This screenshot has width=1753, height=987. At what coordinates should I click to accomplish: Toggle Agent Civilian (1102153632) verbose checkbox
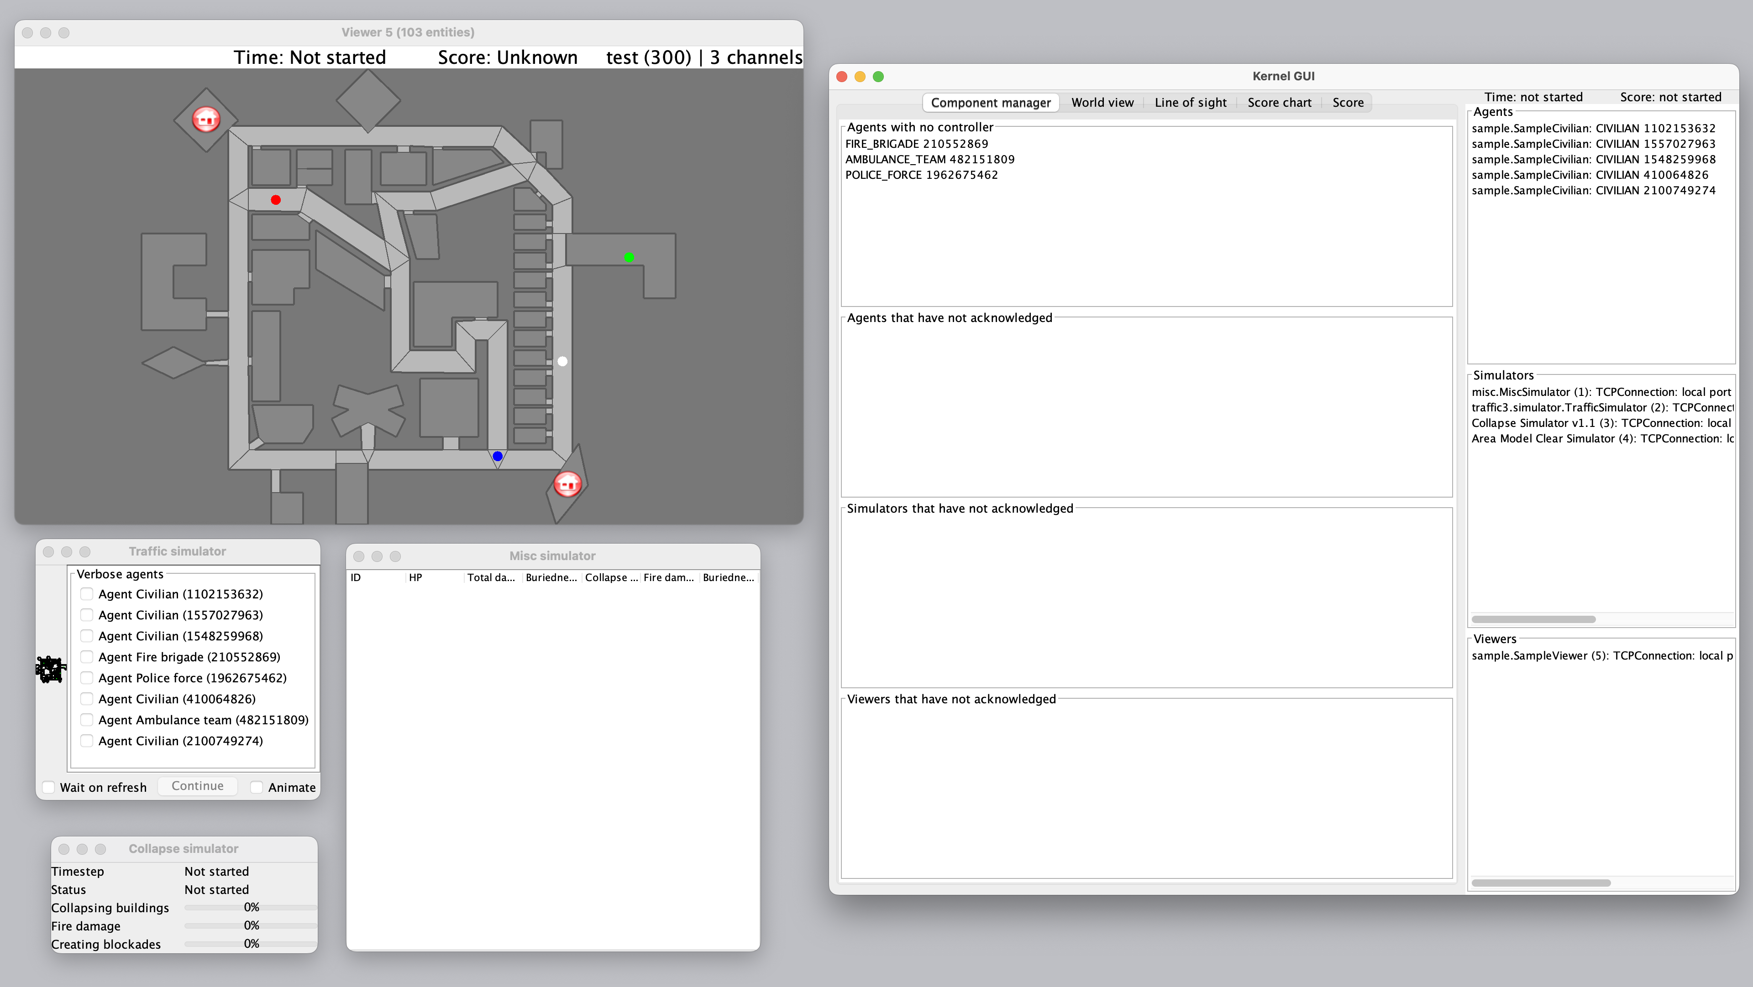(x=86, y=593)
